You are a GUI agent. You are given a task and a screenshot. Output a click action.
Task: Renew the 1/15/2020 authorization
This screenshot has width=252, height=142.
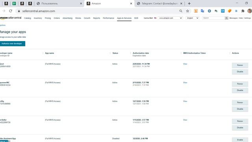[240, 121]
